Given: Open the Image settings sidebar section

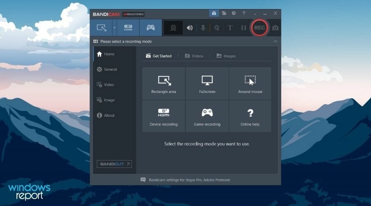Looking at the screenshot, I should point(115,100).
